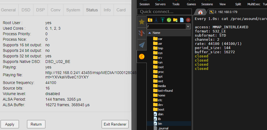
Task: Click the go-to-parent-folder icon in SFTP toolbar
Action: [x=150, y=20]
